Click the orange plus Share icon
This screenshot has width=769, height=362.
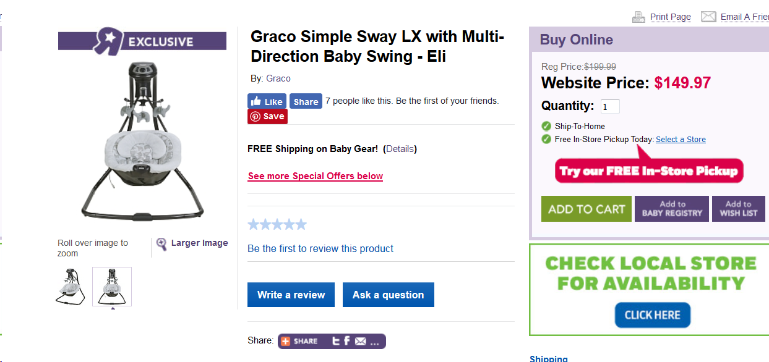(286, 341)
